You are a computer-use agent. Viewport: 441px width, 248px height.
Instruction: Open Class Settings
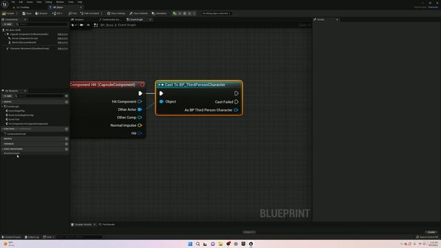point(116,13)
